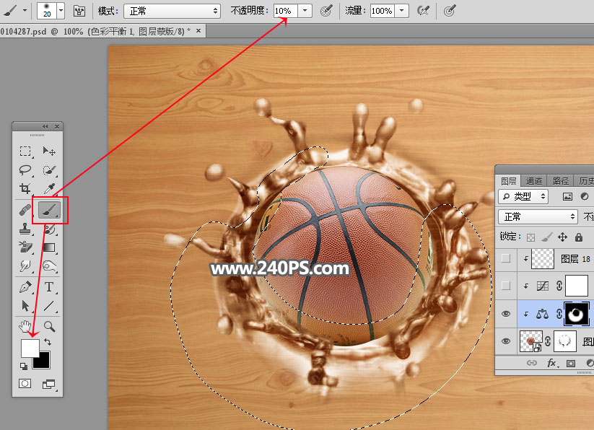Open the brush mode dropdown set to 正常
Image resolution: width=594 pixels, height=430 pixels.
pos(172,11)
